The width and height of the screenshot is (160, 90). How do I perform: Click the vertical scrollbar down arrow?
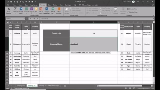pyautogui.click(x=154, y=83)
